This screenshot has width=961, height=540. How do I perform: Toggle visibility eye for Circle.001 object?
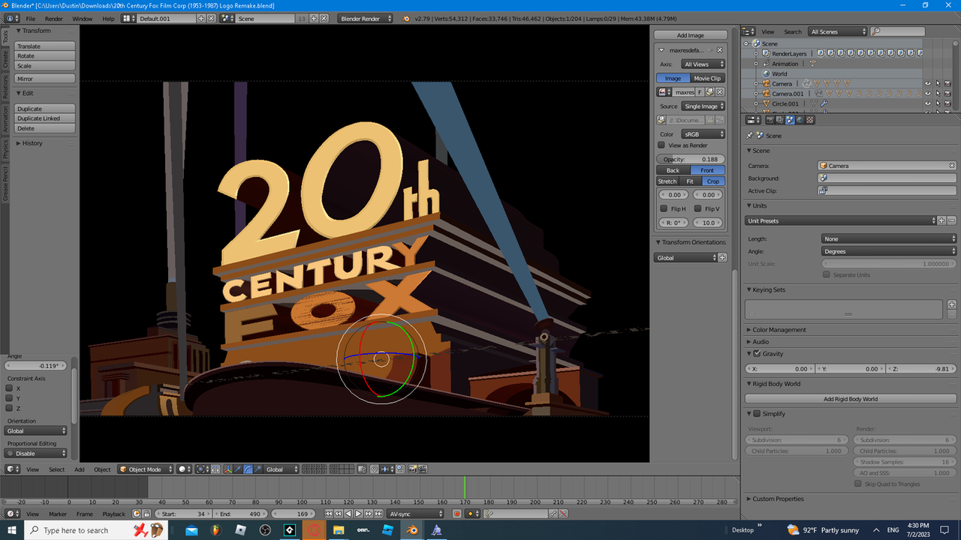[x=928, y=103]
